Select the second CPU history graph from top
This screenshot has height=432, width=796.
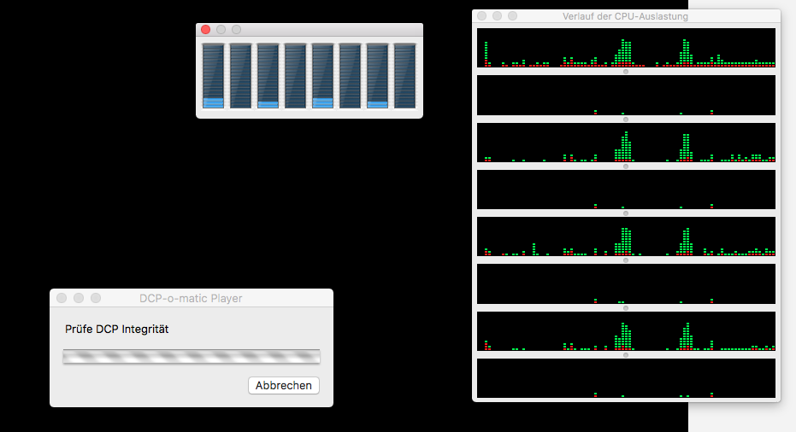pyautogui.click(x=626, y=95)
